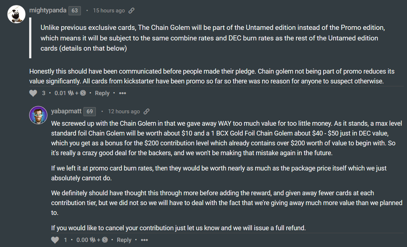Open the more options dots on yabapmatt's reply

pyautogui.click(x=144, y=240)
